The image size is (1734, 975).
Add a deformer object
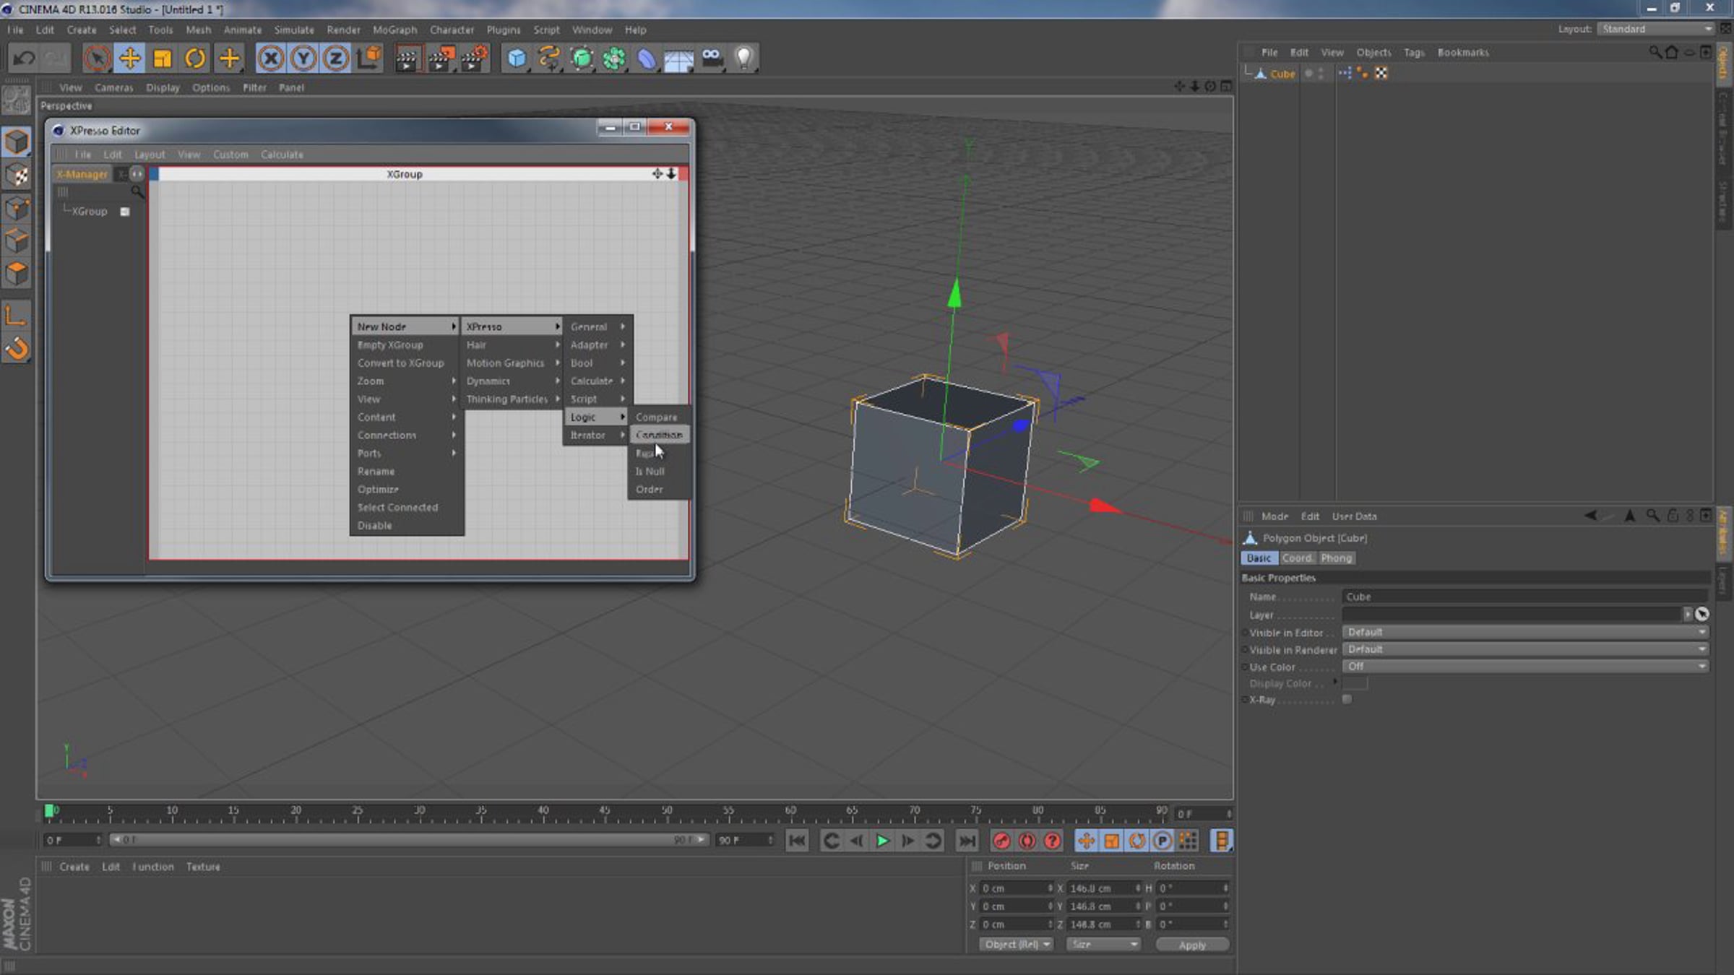pos(647,58)
